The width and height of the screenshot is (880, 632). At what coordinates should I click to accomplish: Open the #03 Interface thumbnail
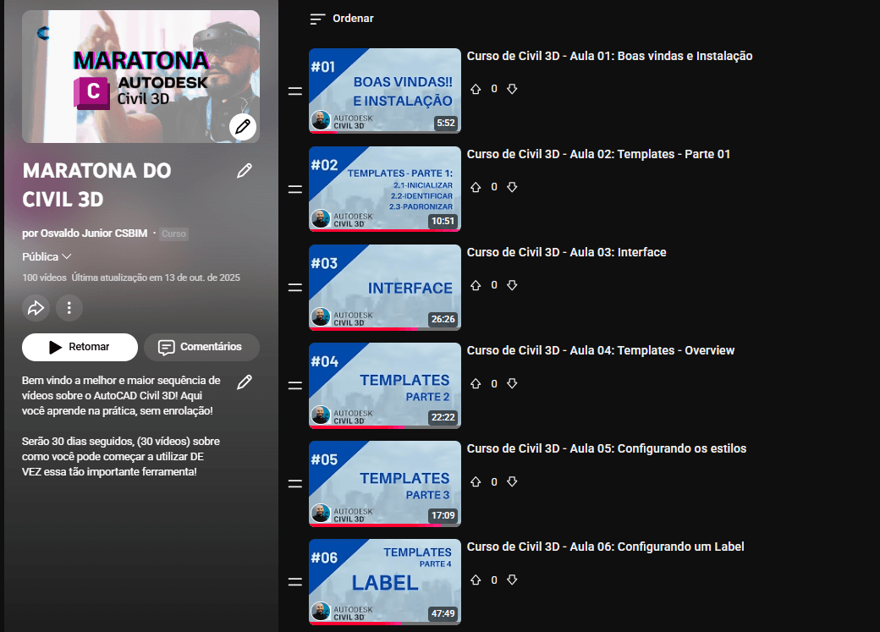click(x=385, y=288)
